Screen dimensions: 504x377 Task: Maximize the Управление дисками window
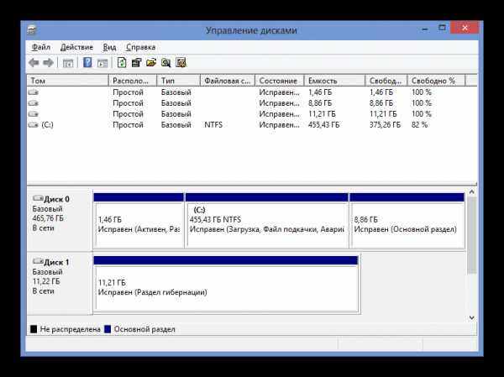pos(443,29)
